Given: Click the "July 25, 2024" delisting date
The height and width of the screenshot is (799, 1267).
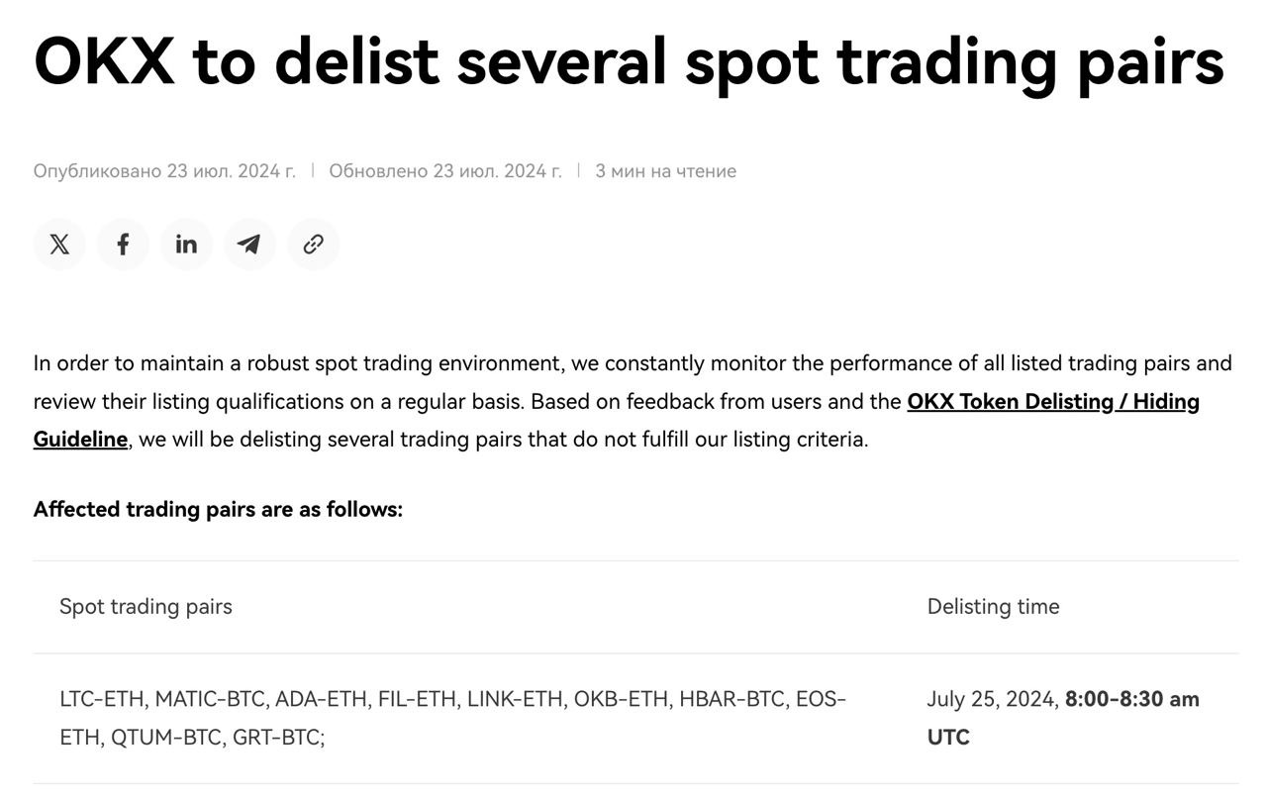Looking at the screenshot, I should click(992, 700).
